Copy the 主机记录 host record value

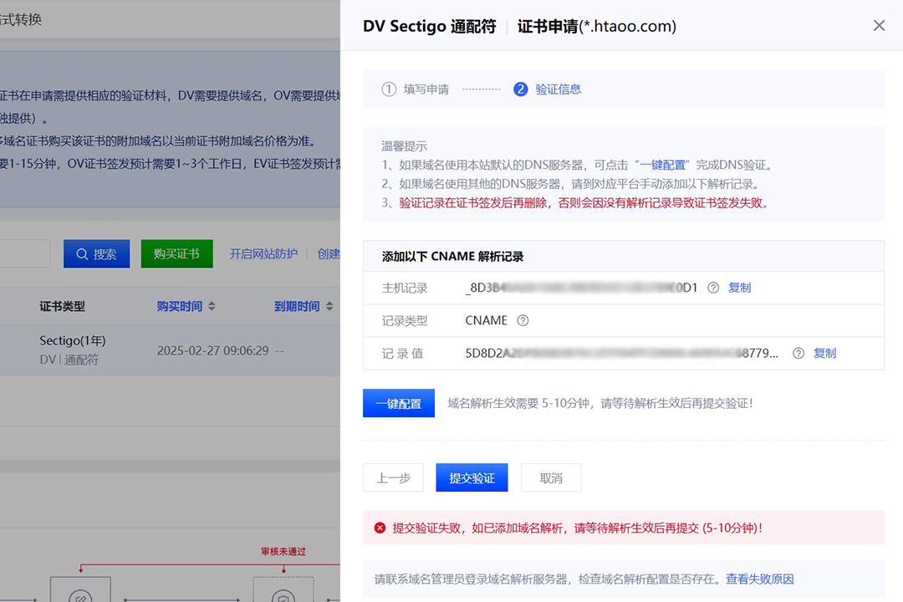pyautogui.click(x=739, y=288)
